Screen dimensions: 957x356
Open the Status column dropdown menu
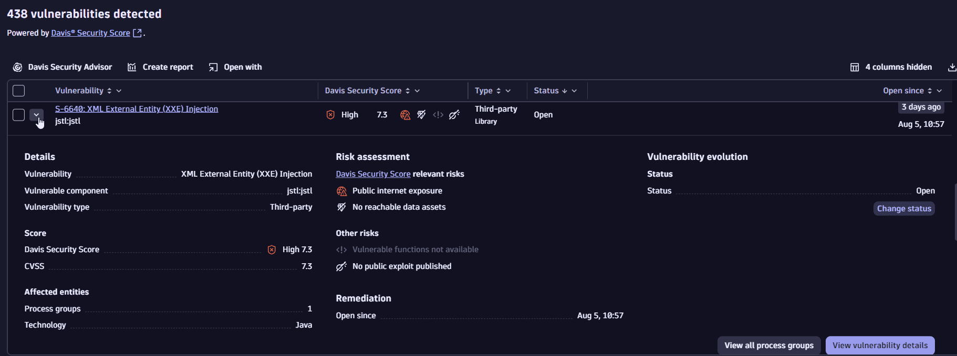pyautogui.click(x=574, y=91)
